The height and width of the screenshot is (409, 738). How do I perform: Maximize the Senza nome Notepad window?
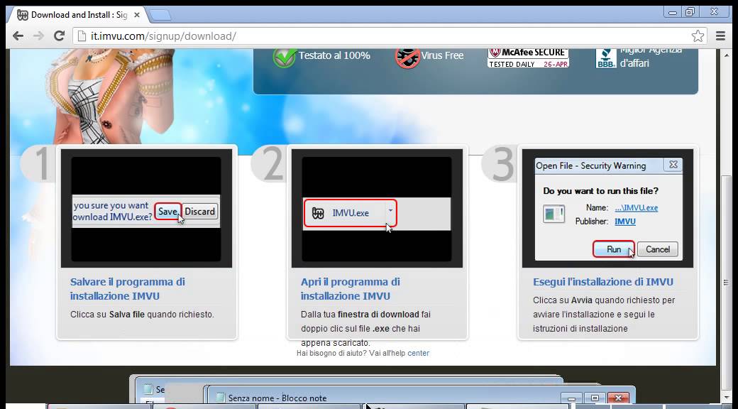coord(595,398)
